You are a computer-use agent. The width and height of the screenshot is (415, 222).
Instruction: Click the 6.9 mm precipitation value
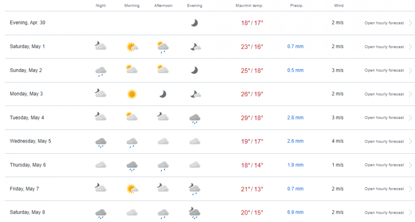295,212
